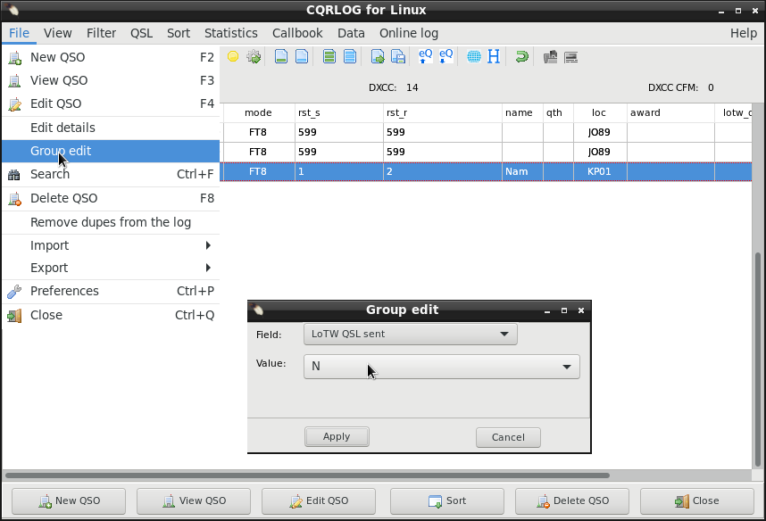Image resolution: width=766 pixels, height=521 pixels.
Task: Click the New QSO menu entry icon
Action: point(14,58)
